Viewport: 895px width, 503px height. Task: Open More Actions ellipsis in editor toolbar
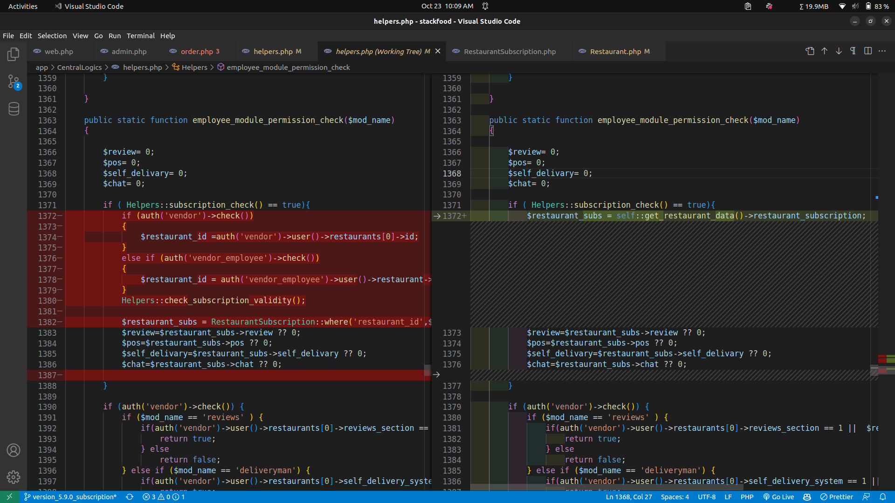click(882, 51)
